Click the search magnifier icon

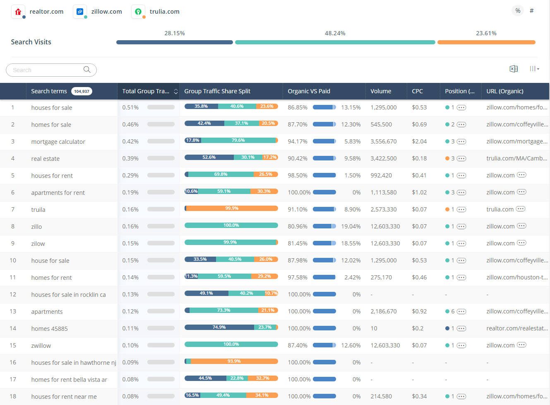(87, 70)
